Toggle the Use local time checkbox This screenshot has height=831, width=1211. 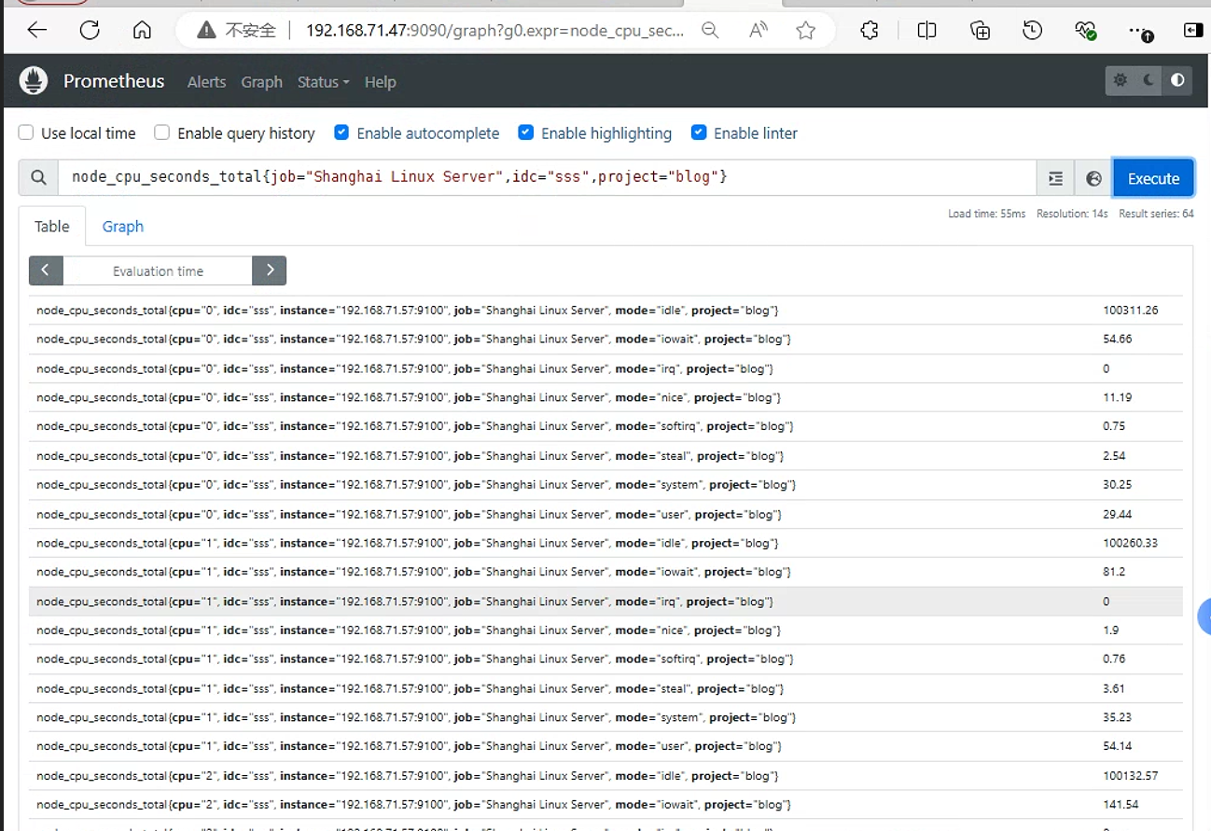[x=26, y=132]
